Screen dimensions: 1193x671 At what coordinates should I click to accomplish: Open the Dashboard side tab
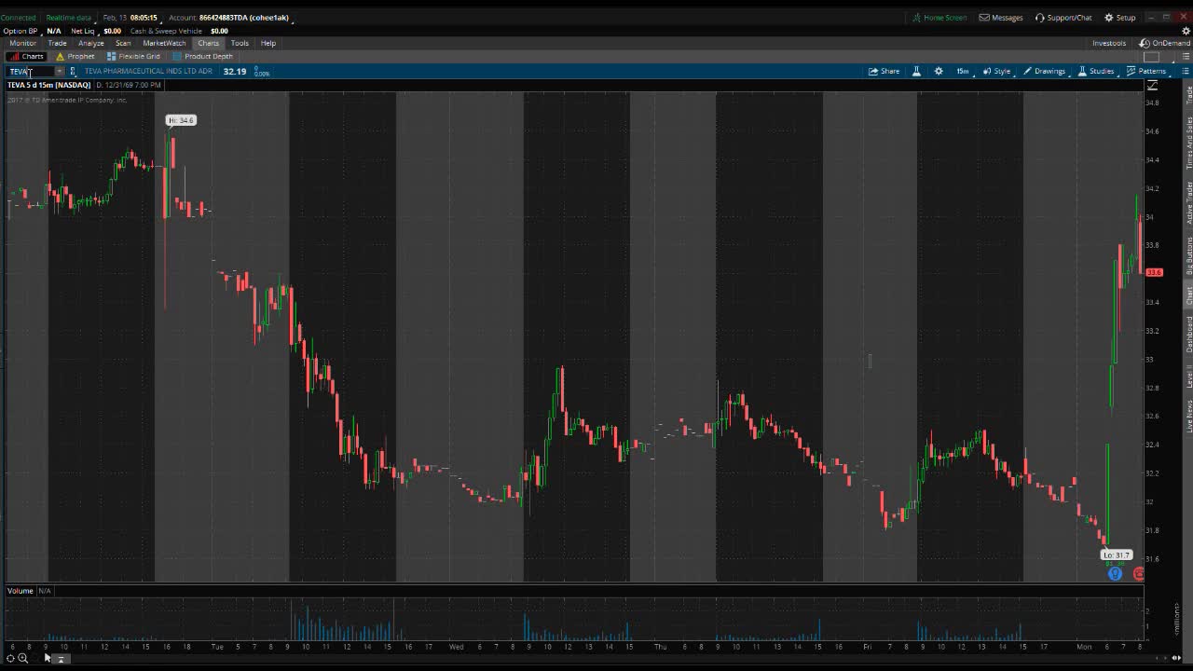point(1188,334)
